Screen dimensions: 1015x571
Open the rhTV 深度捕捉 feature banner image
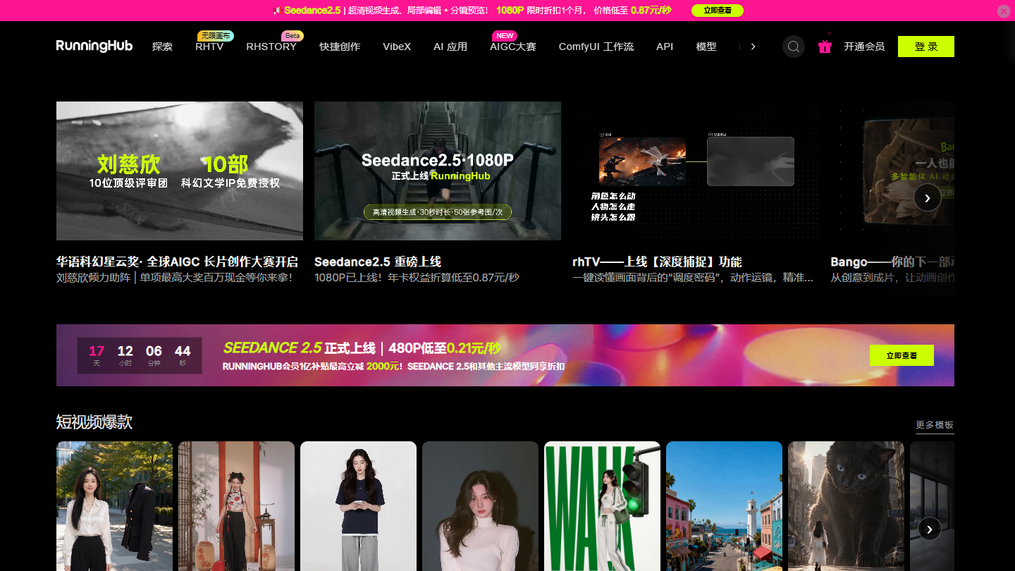[696, 171]
